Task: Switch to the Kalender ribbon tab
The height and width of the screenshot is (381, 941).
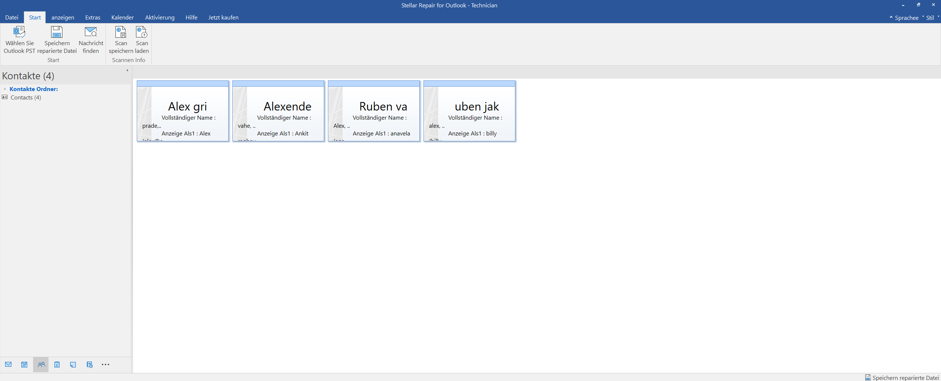Action: click(x=122, y=18)
